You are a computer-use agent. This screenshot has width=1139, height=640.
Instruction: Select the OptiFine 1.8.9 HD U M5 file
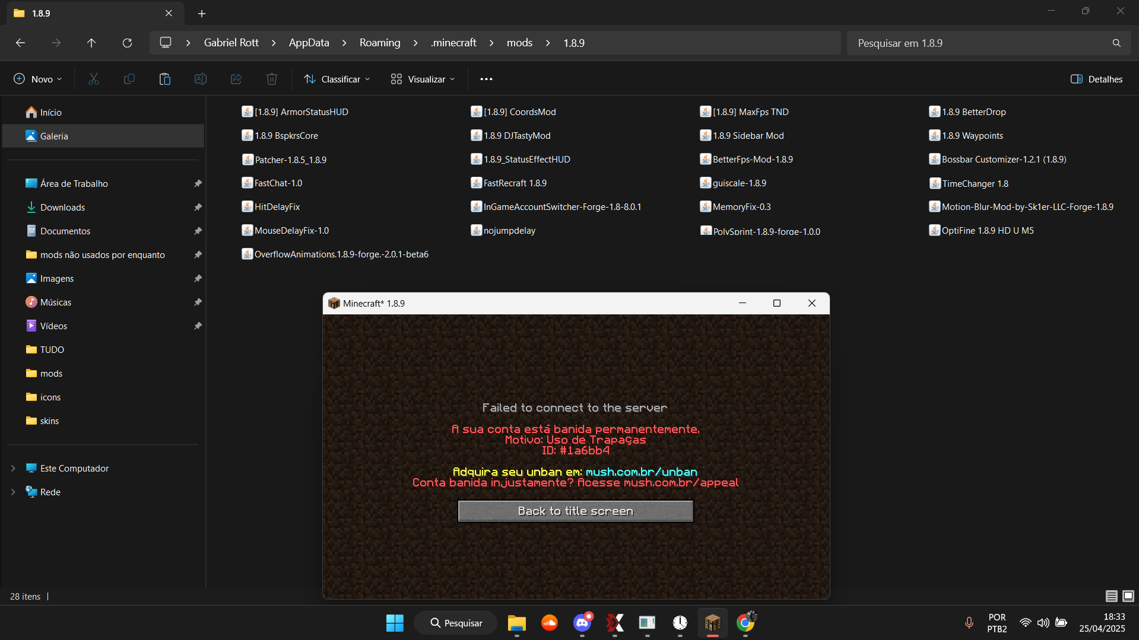(x=981, y=230)
